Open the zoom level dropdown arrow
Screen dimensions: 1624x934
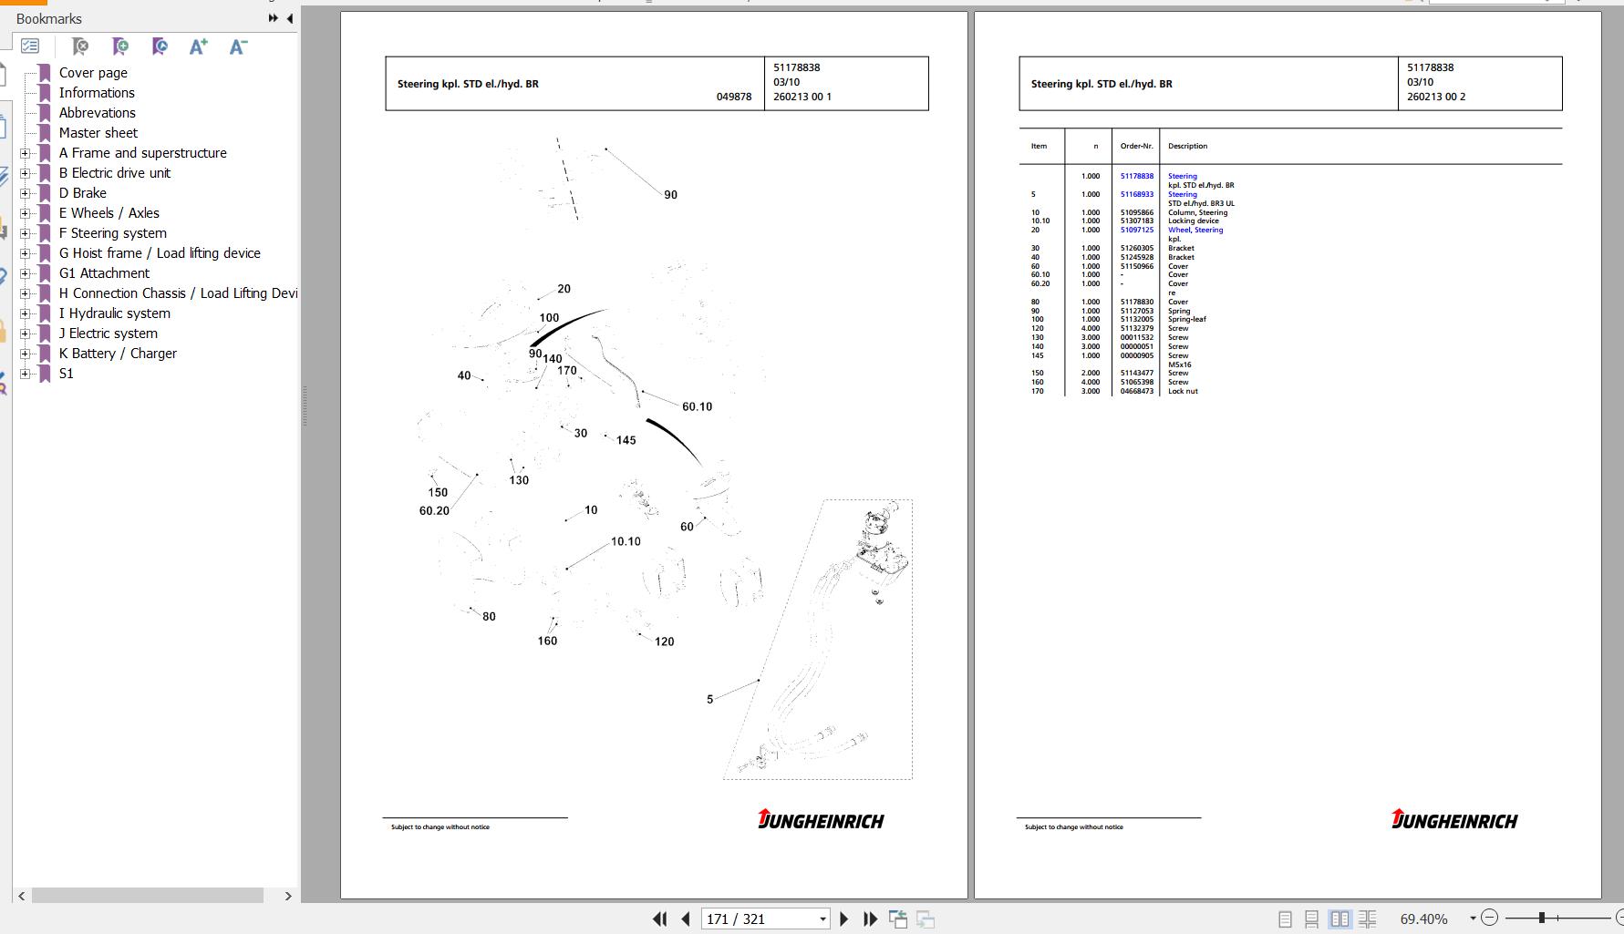(x=1473, y=919)
